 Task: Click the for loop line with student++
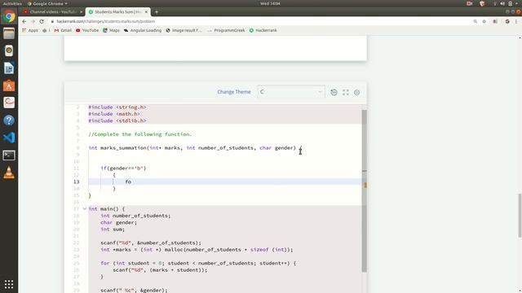198,263
